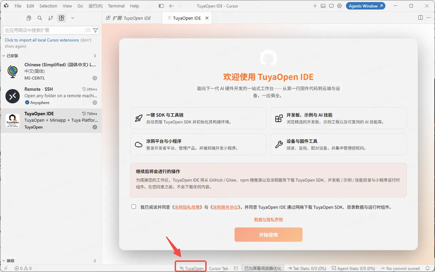Viewport: 435px width, 272px height.
Task: Open the Explorer view icon in sidebar
Action: pyautogui.click(x=29, y=18)
